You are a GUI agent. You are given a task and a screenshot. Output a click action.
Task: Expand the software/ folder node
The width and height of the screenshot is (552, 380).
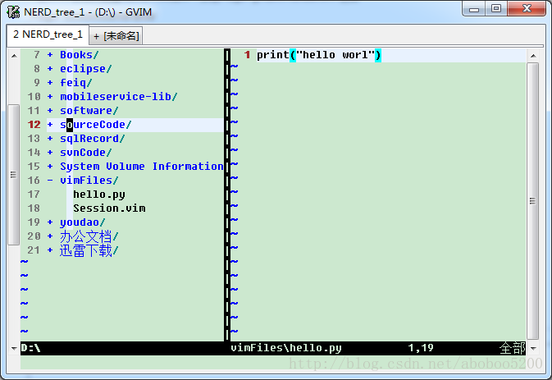point(50,111)
